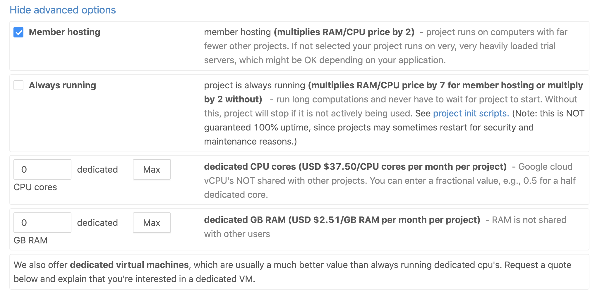The height and width of the screenshot is (299, 607).
Task: Click "multiplies RAM/CPU price by 2" description
Action: pos(344,32)
